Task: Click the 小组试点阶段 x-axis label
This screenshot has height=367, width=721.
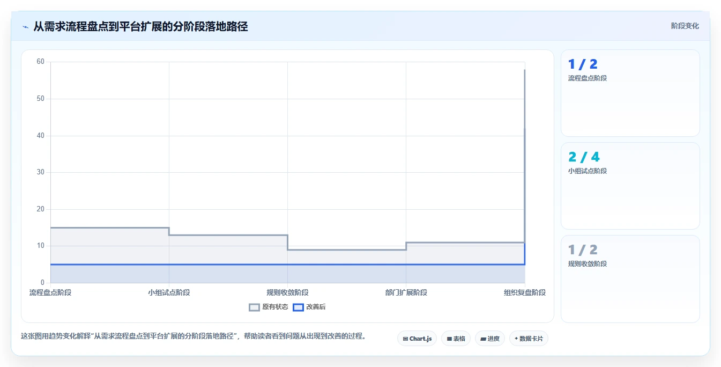Action: click(x=169, y=292)
